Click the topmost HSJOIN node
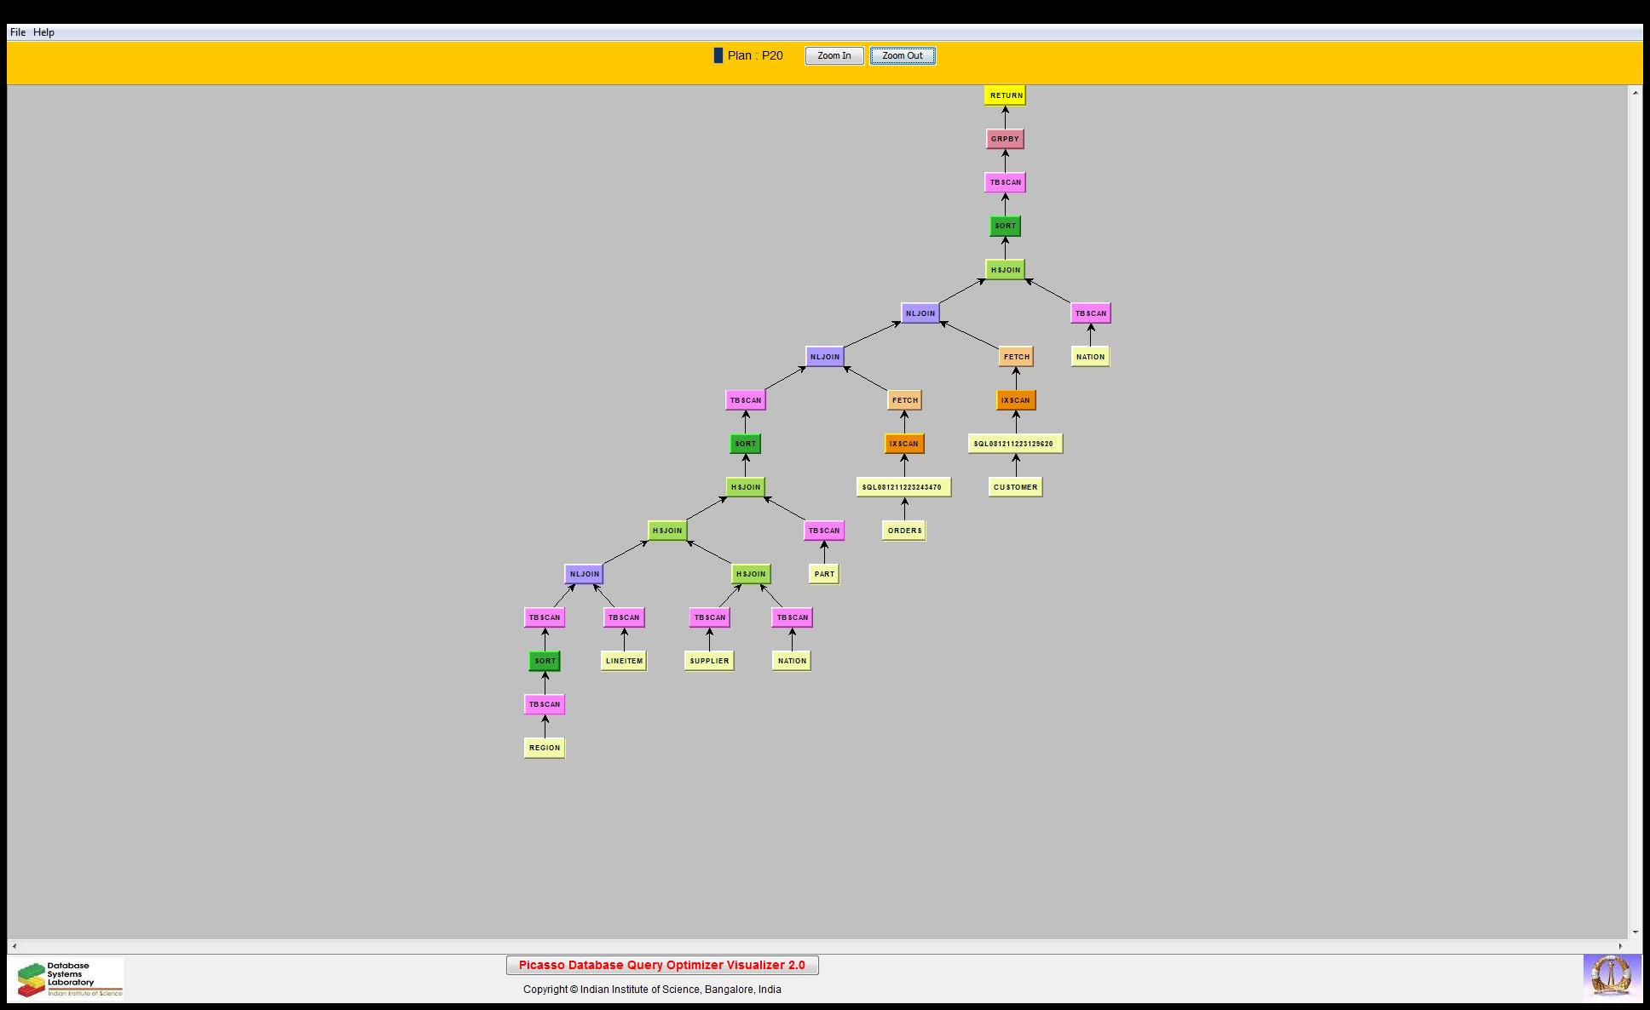The width and height of the screenshot is (1650, 1010). pos(1005,270)
